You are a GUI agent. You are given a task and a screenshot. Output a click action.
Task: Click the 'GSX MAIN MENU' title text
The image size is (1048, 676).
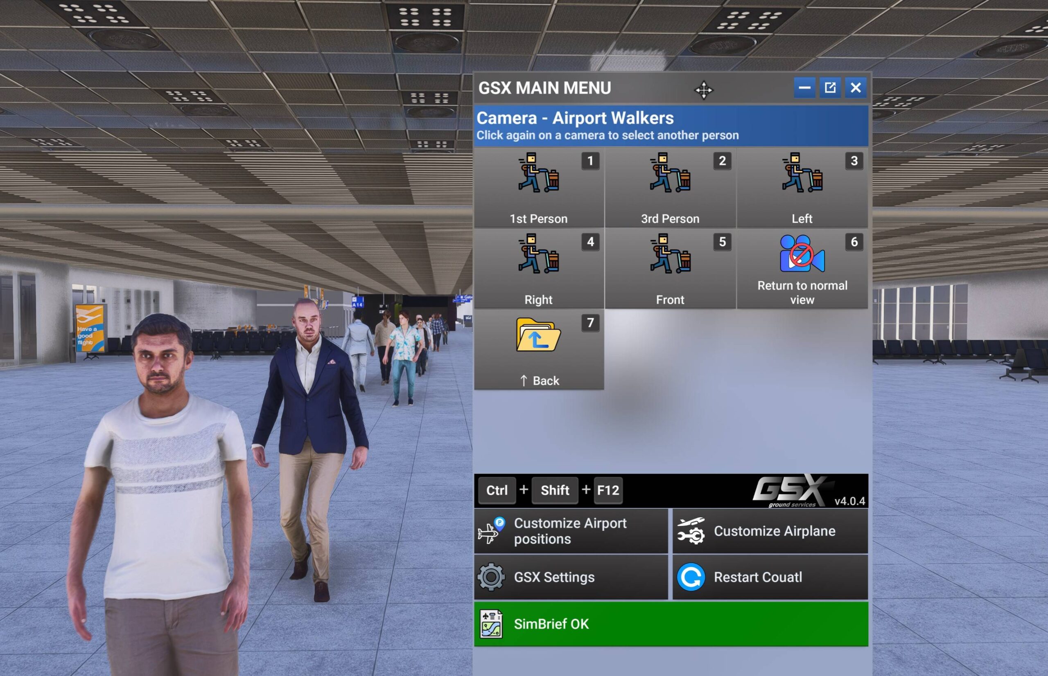click(x=544, y=88)
